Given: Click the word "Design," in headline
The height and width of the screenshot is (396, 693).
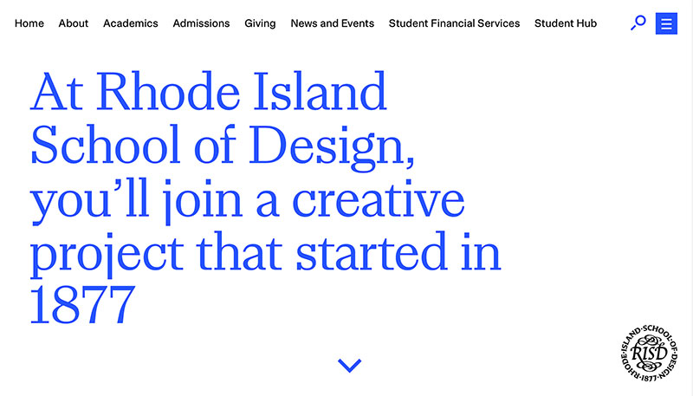Looking at the screenshot, I should click(x=332, y=147).
